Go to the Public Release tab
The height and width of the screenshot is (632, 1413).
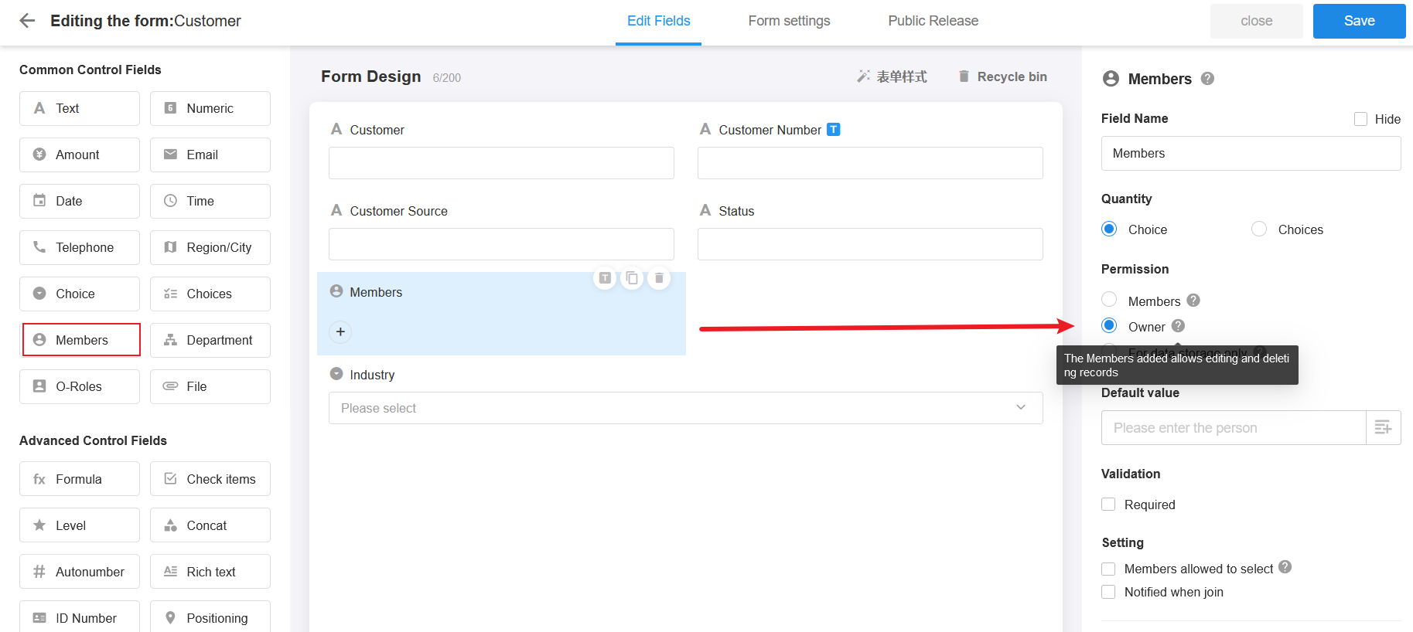(933, 21)
